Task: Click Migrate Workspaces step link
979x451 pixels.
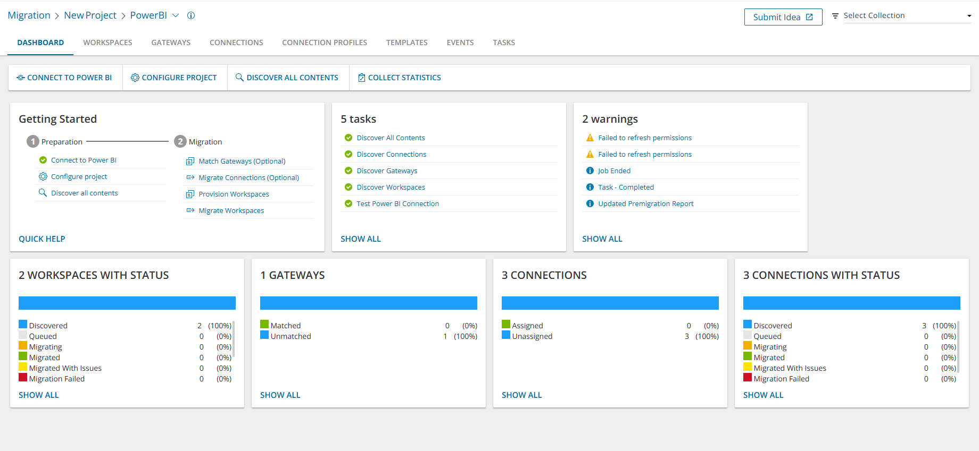Action: click(231, 210)
